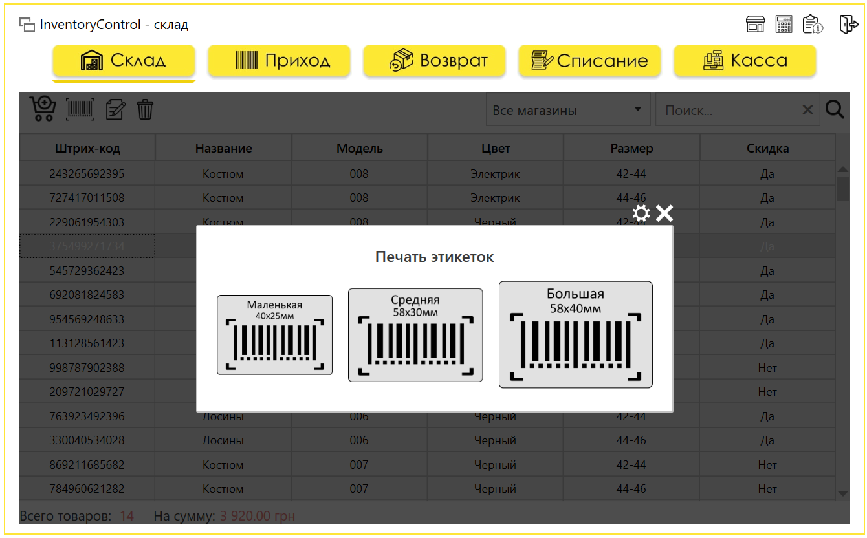Click the store icon in title bar

[756, 25]
